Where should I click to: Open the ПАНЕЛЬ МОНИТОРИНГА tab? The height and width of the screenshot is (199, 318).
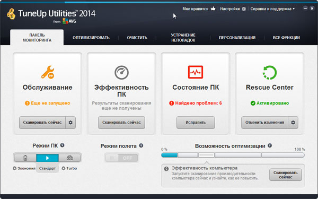coord(37,38)
